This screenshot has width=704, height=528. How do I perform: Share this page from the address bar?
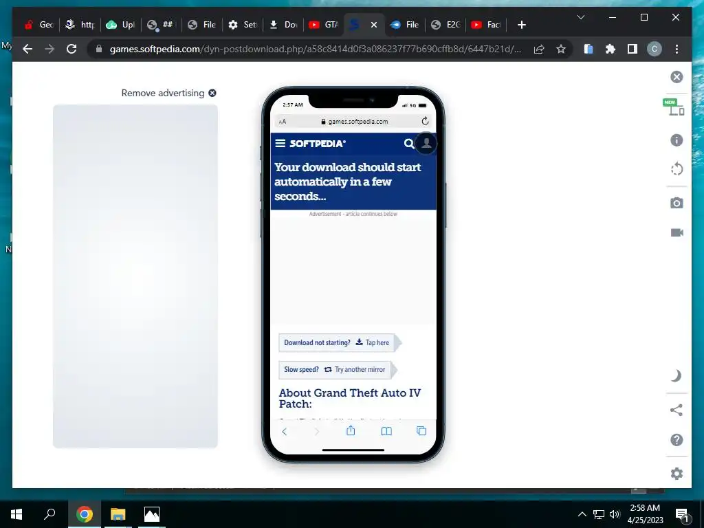coord(539,49)
